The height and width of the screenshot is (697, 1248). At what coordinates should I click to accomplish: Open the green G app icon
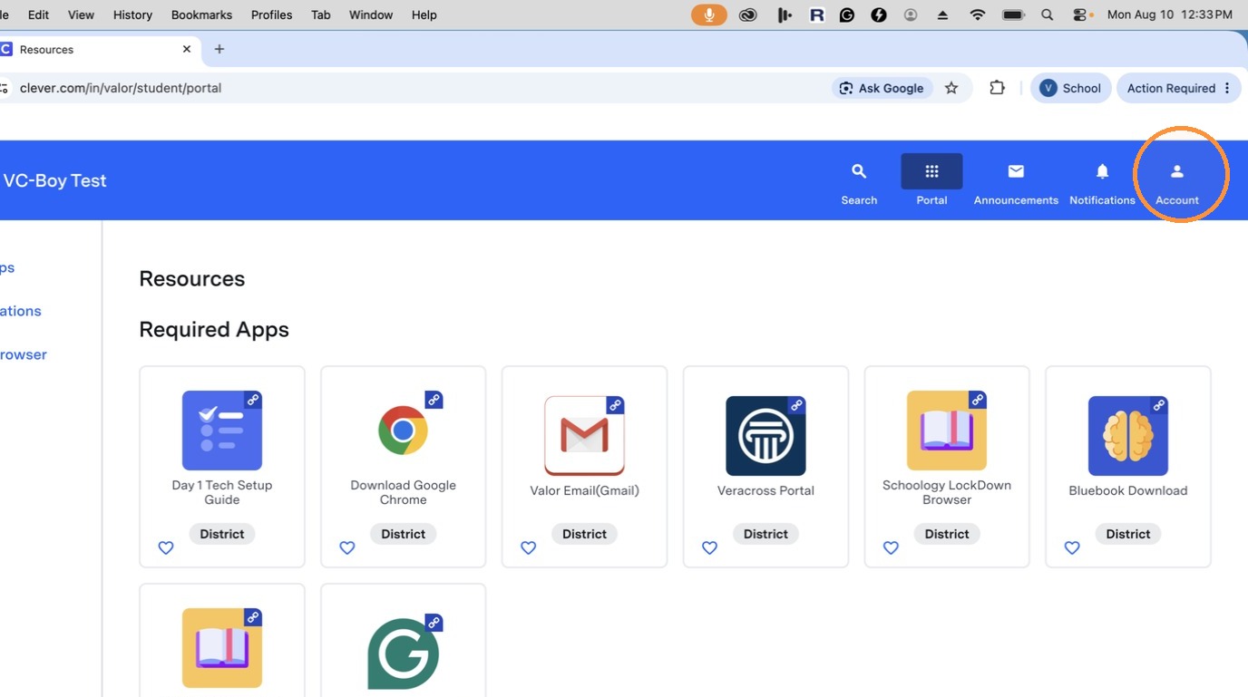(x=403, y=653)
